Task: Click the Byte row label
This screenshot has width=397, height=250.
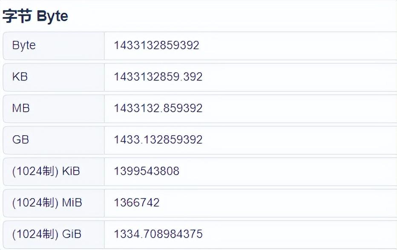Action: 24,45
